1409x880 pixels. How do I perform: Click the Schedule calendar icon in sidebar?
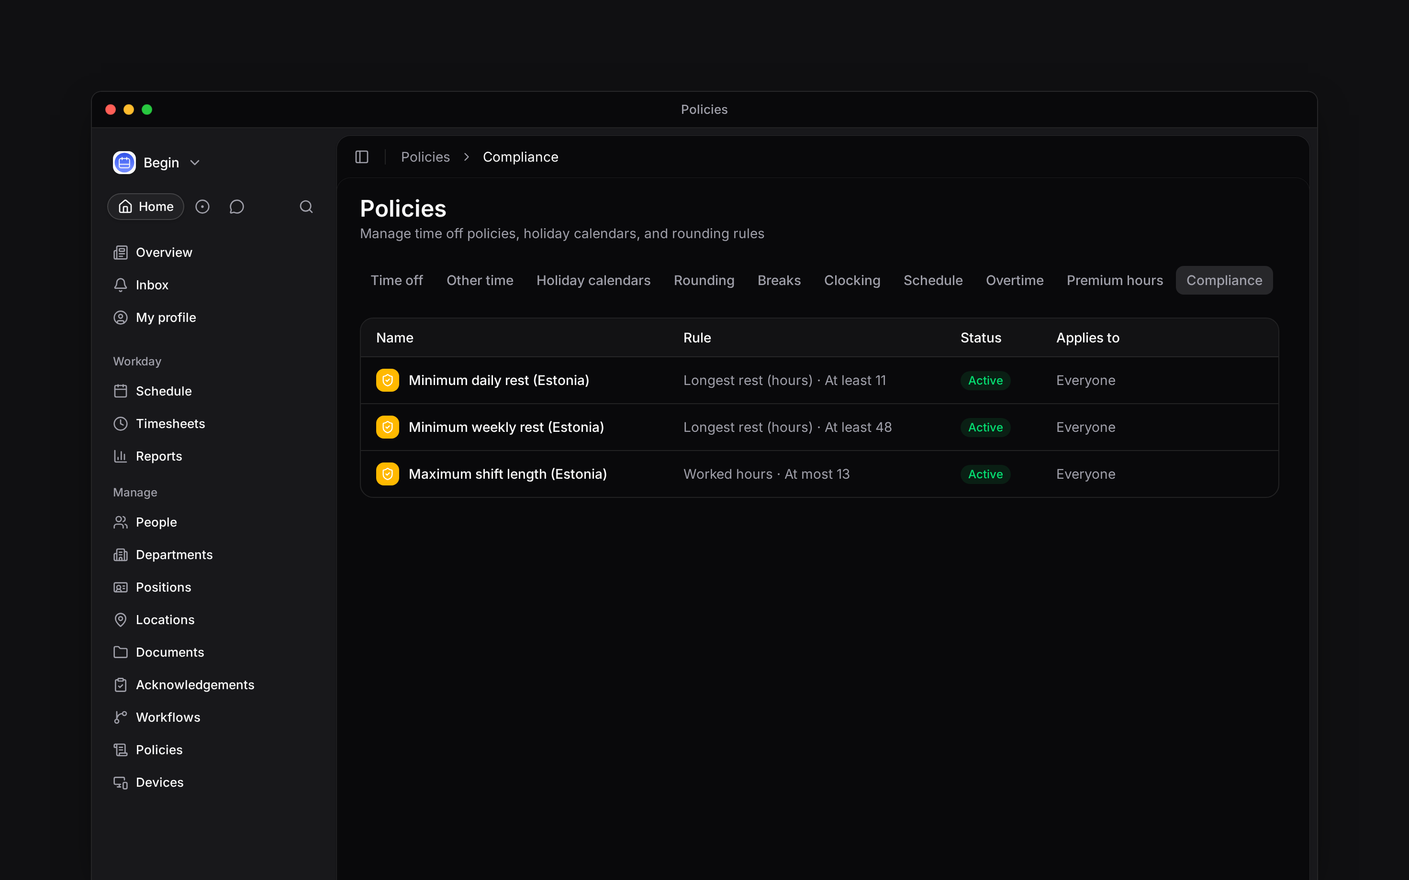(x=121, y=391)
